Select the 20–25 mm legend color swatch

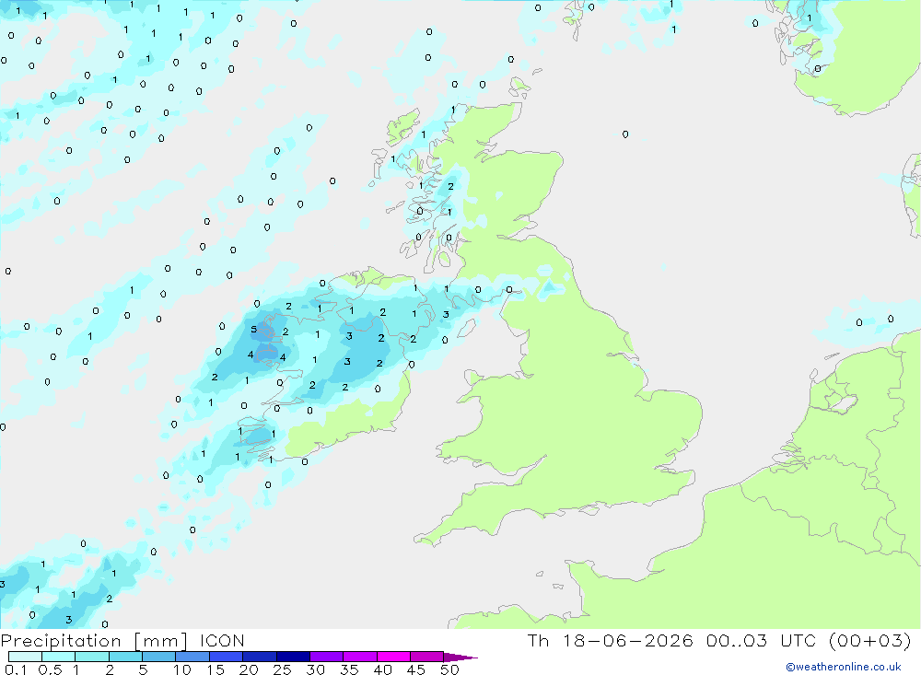(260, 657)
